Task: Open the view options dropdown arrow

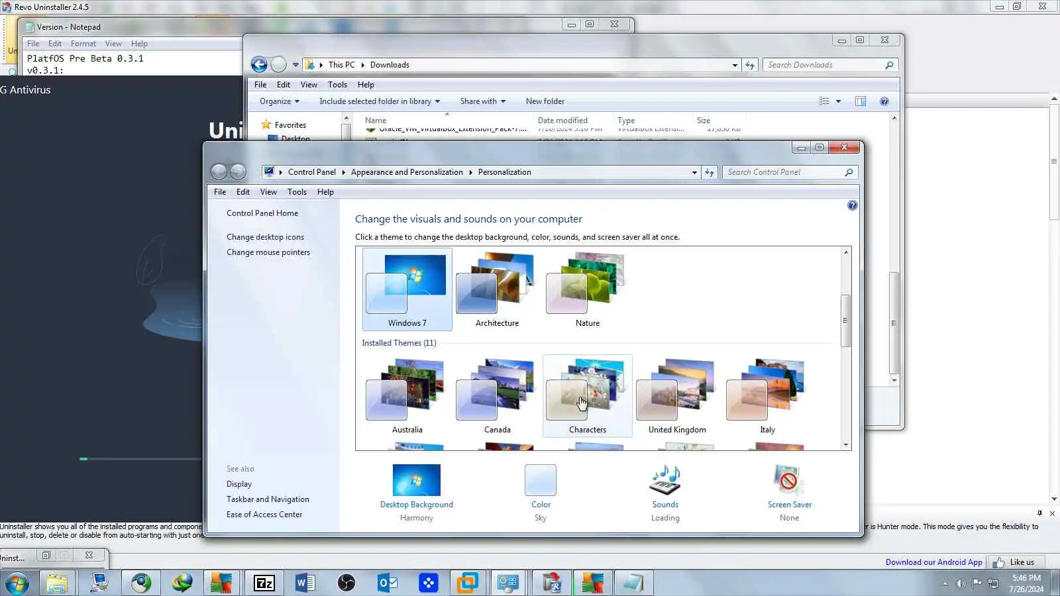Action: [x=838, y=101]
